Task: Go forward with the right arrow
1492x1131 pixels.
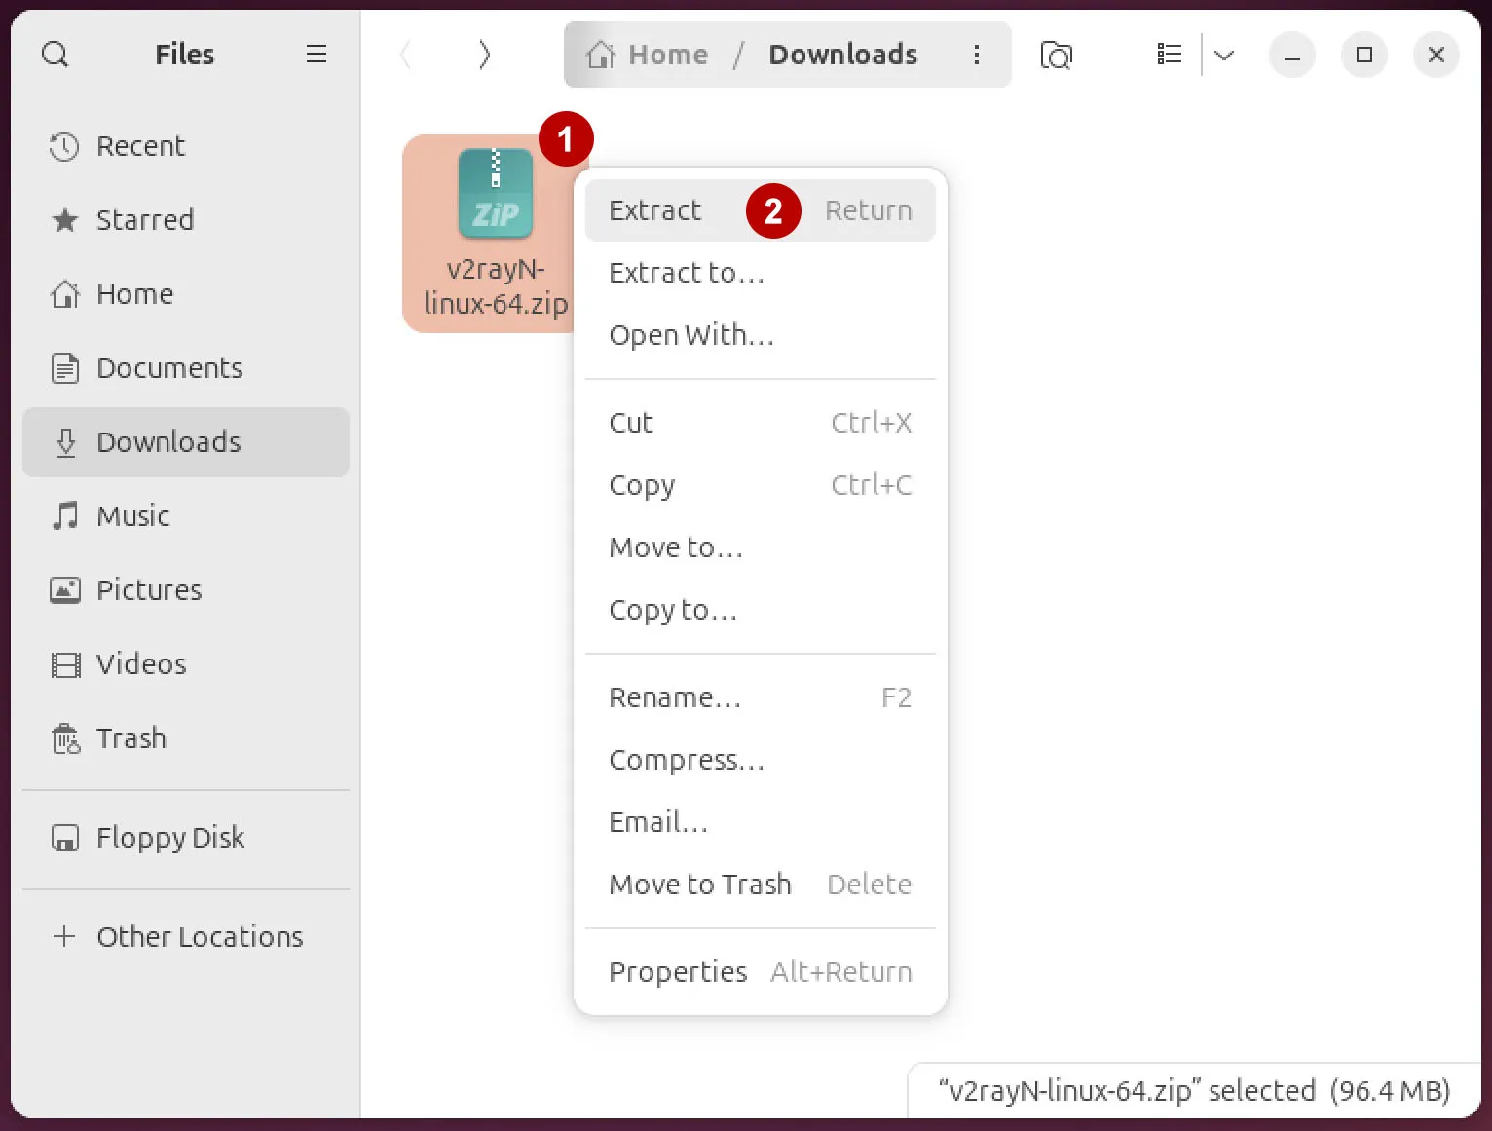Action: pyautogui.click(x=484, y=55)
